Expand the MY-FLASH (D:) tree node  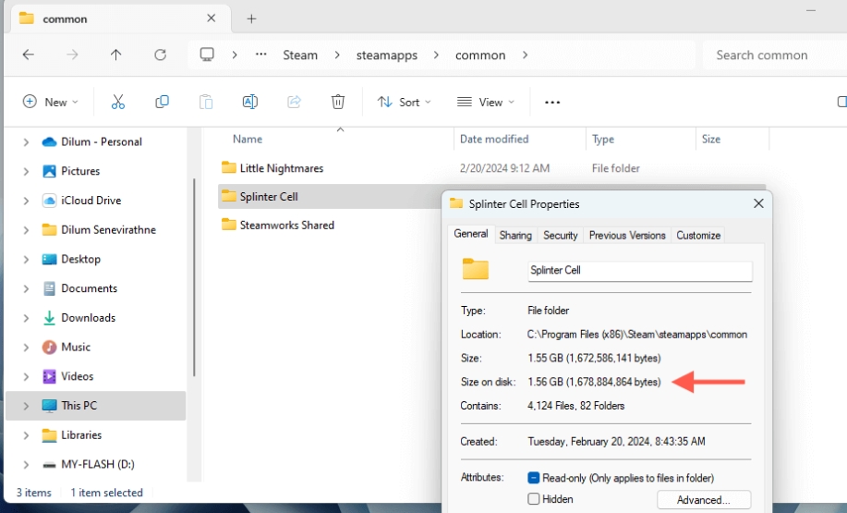pos(26,464)
